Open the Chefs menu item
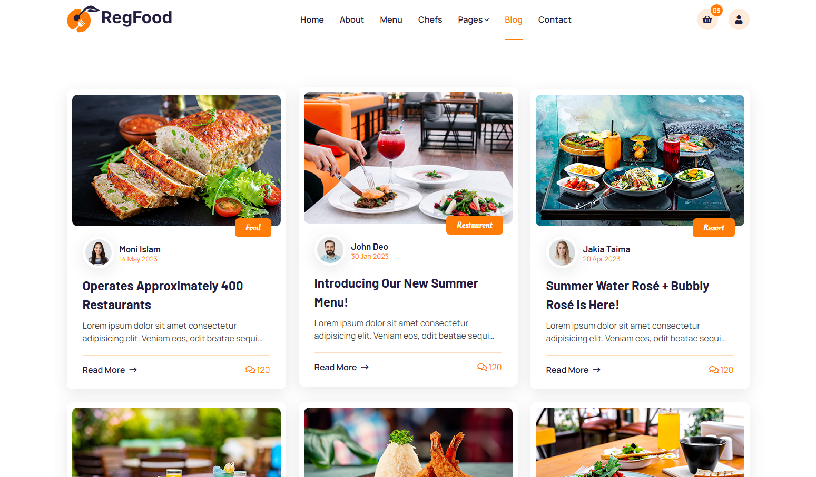 (430, 19)
